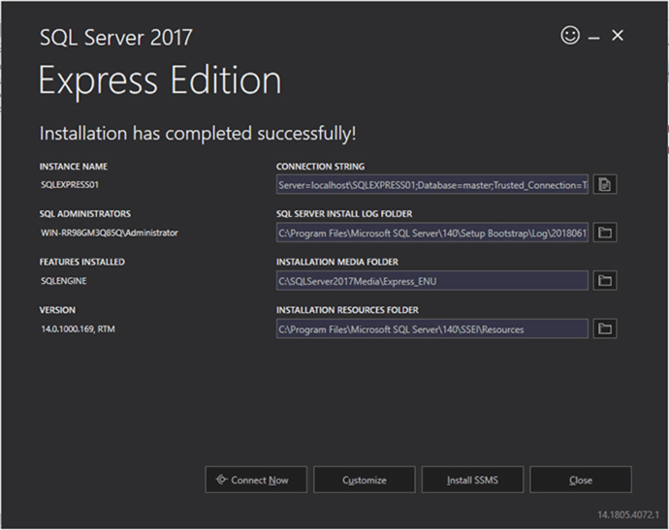Viewport: 669px width, 530px height.
Task: Focus the Installation Resources Folder path field
Action: point(431,329)
